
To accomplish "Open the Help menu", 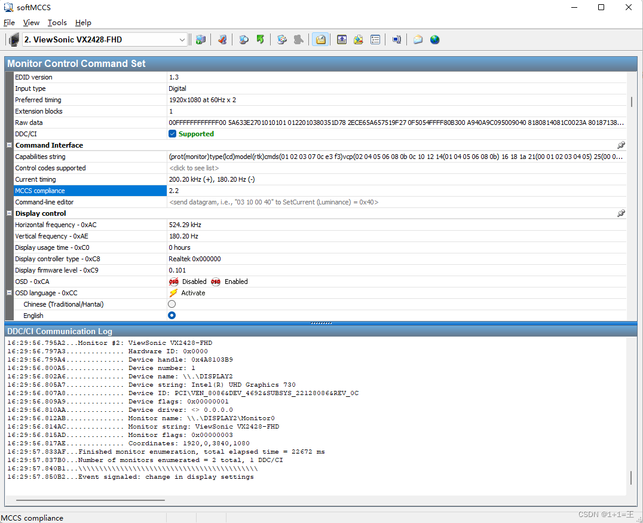I will coord(83,23).
